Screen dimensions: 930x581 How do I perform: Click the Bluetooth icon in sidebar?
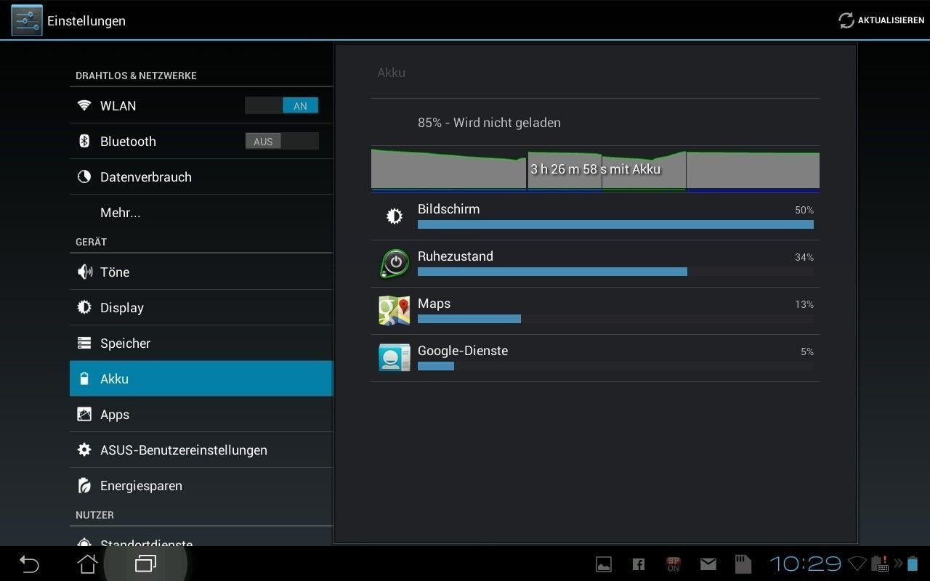point(84,142)
